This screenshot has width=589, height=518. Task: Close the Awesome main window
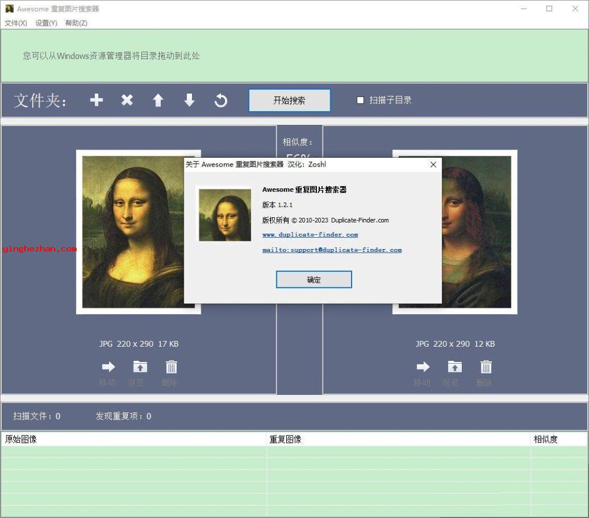[x=575, y=8]
